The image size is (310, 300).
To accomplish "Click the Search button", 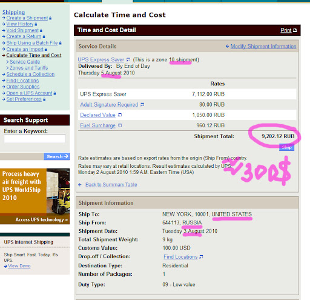I will [57, 156].
